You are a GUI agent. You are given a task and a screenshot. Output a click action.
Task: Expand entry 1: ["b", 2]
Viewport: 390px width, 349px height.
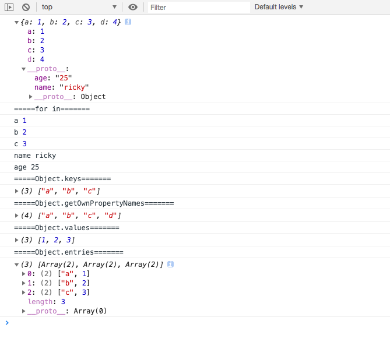24,283
